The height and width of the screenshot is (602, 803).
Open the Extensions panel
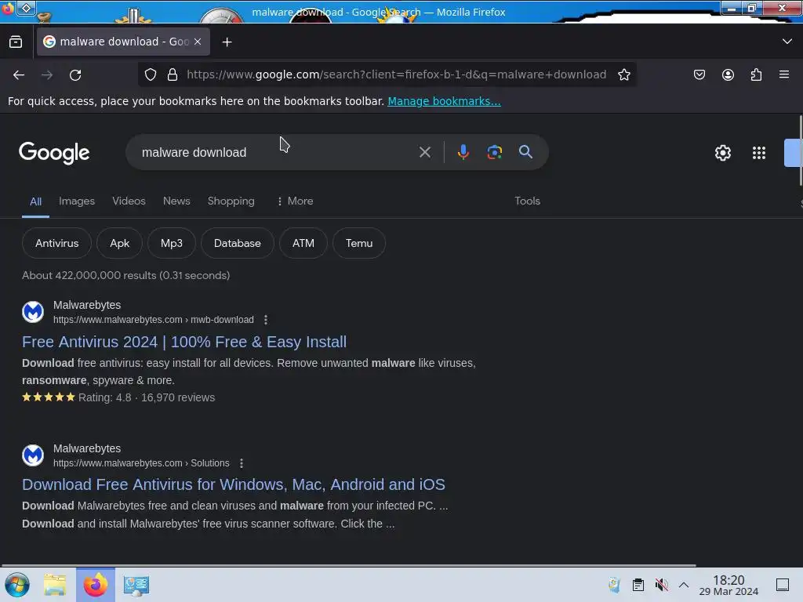(756, 74)
